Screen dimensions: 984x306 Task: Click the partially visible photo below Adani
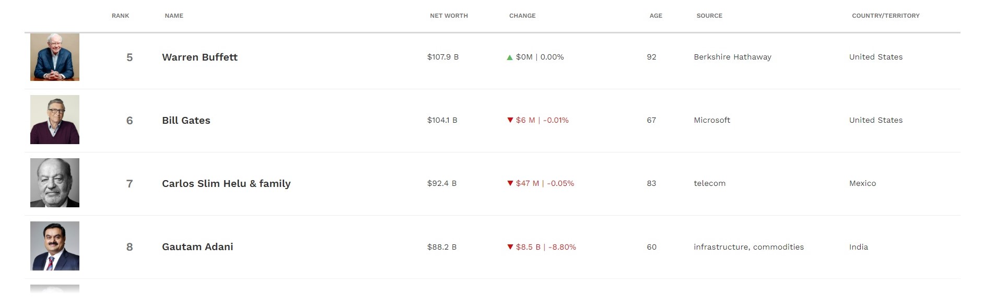(55, 289)
